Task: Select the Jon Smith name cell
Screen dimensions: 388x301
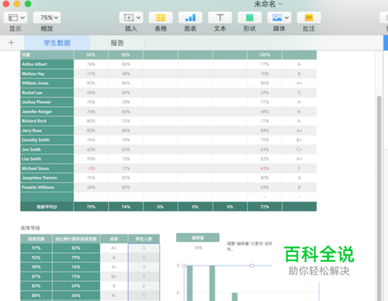Action: point(47,150)
